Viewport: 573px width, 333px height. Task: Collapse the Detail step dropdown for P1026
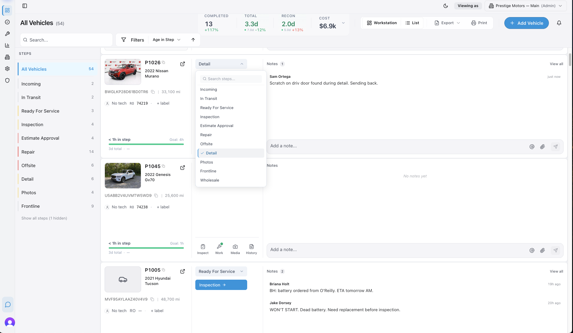click(221, 64)
